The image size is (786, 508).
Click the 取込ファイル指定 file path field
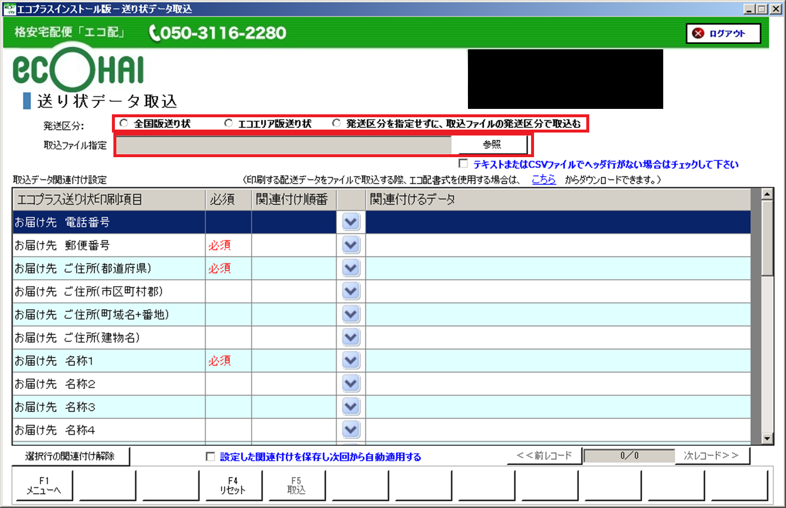click(x=284, y=145)
